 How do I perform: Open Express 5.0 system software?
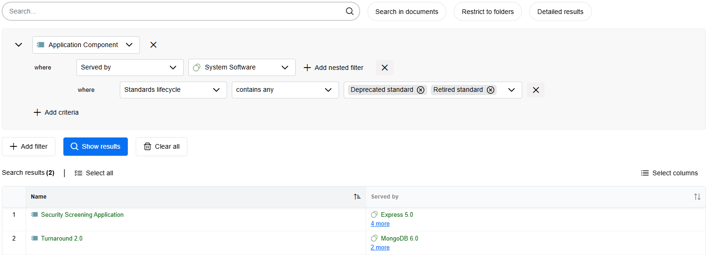(397, 215)
